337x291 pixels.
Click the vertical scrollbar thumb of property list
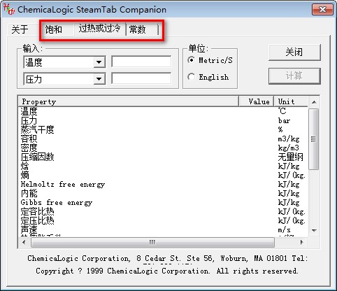coord(314,139)
